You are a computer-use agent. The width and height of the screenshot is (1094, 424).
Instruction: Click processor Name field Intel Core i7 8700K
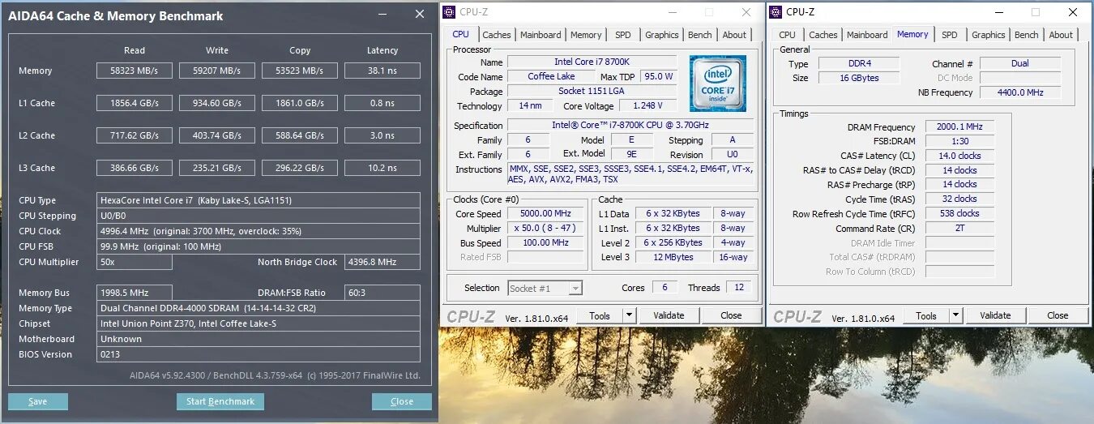[x=592, y=62]
